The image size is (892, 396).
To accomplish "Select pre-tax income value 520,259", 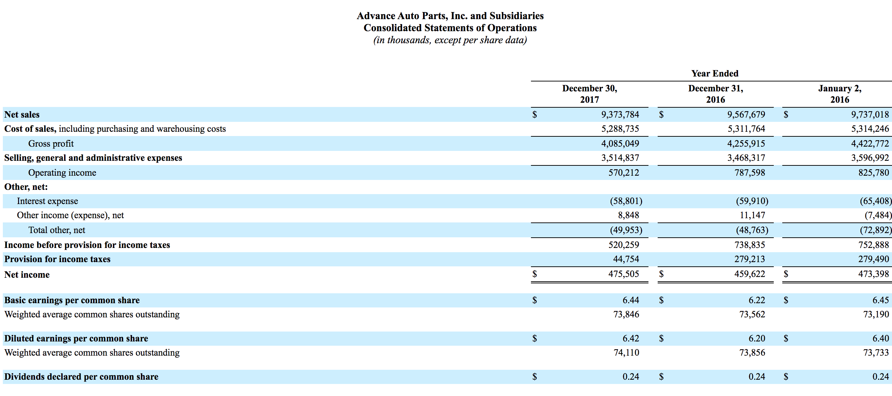I will [x=624, y=245].
